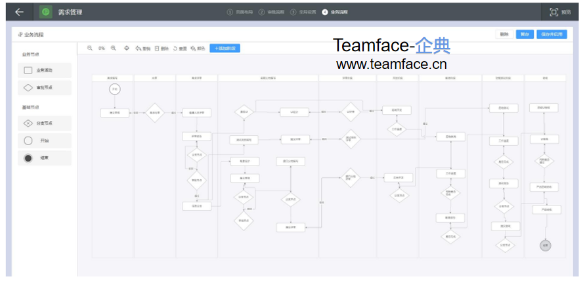Pick the 结束 end circle in the palette
The width and height of the screenshot is (585, 283).
(x=45, y=158)
